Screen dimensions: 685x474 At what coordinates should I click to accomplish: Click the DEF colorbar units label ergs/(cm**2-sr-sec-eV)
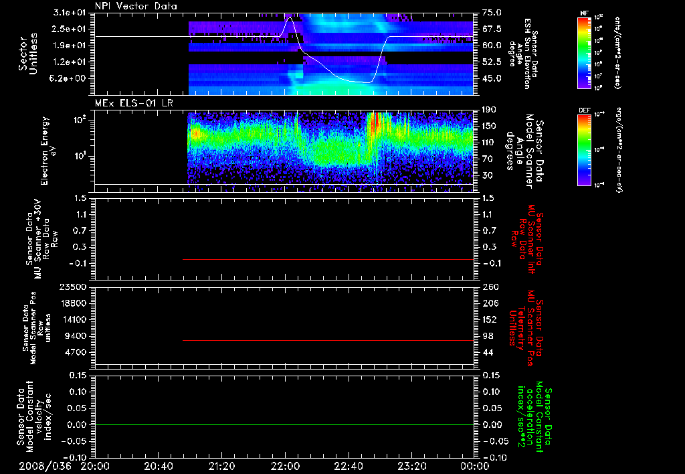(619, 149)
